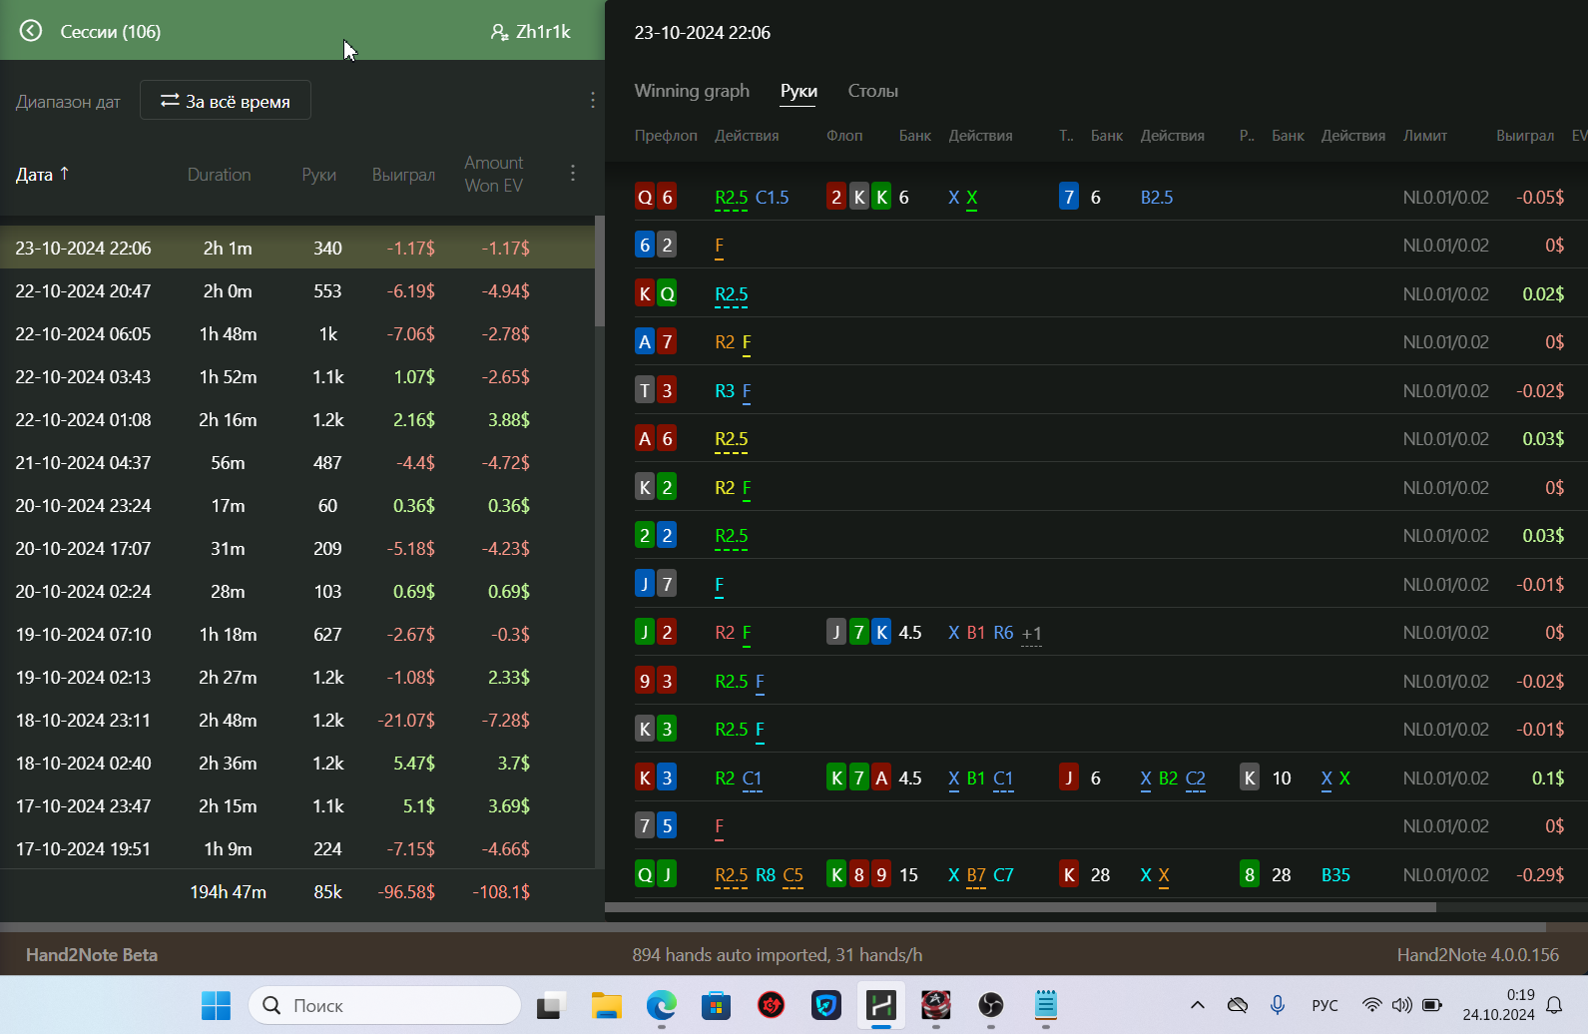This screenshot has width=1588, height=1034.
Task: Click the Префлоп column header
Action: click(666, 135)
